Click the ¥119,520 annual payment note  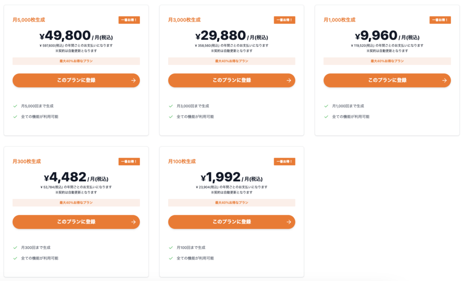[x=387, y=45]
